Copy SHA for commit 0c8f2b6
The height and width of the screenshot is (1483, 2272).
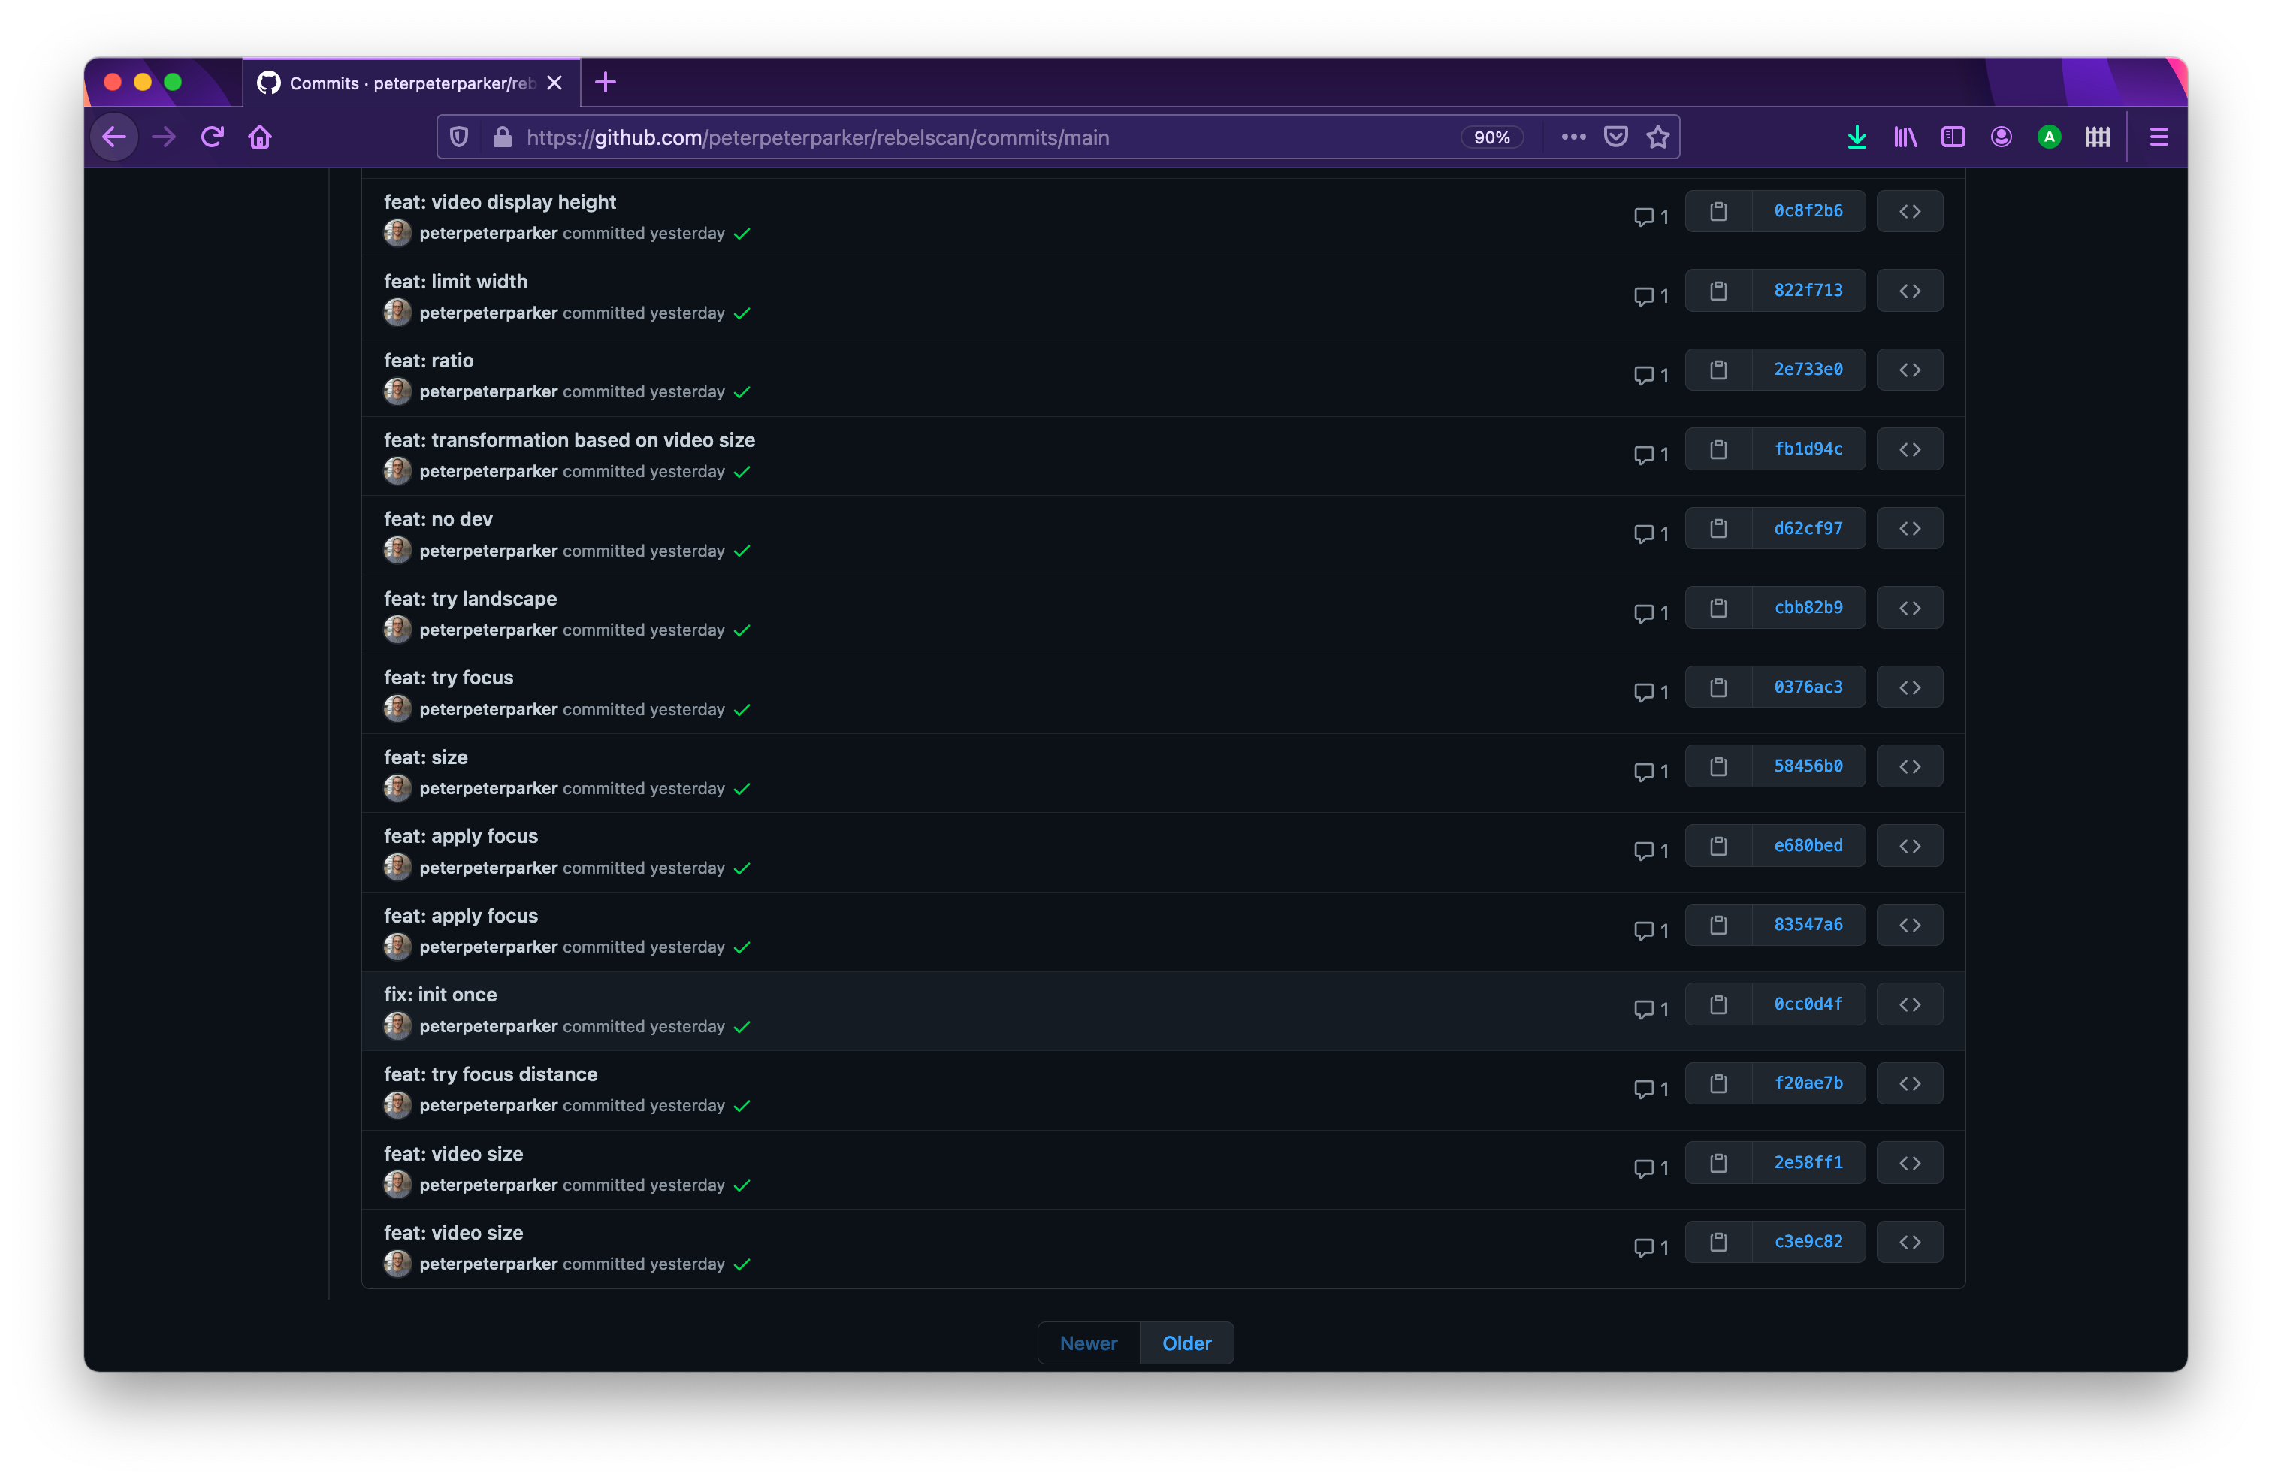point(1718,211)
